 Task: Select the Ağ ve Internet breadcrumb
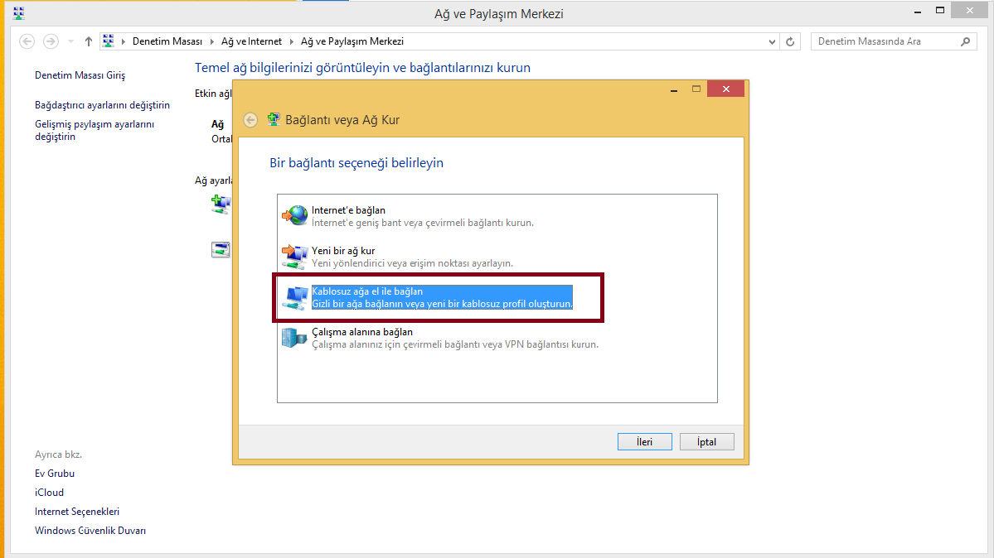click(251, 41)
